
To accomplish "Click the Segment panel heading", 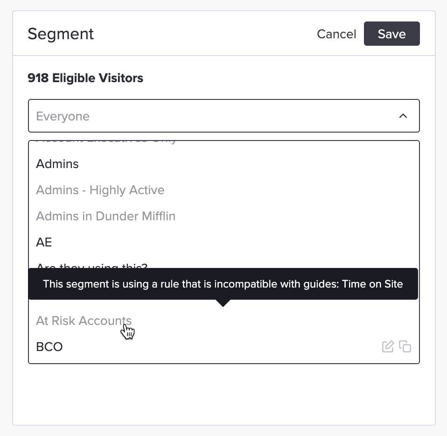I will (x=61, y=34).
